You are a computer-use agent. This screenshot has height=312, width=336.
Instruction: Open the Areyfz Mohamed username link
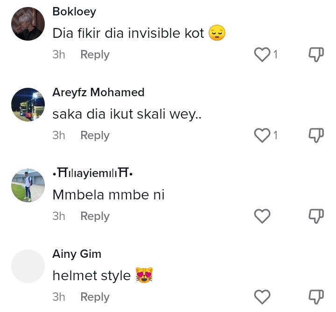click(x=98, y=92)
